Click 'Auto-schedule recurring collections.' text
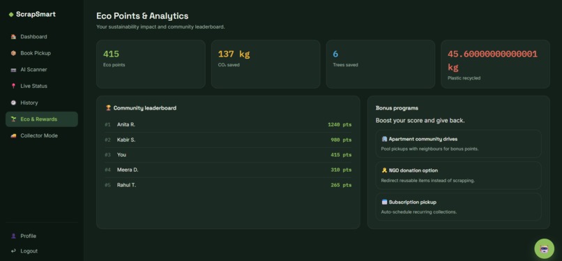The image size is (562, 261). pyautogui.click(x=418, y=212)
